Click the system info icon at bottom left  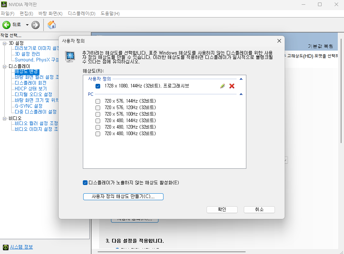tap(5, 247)
